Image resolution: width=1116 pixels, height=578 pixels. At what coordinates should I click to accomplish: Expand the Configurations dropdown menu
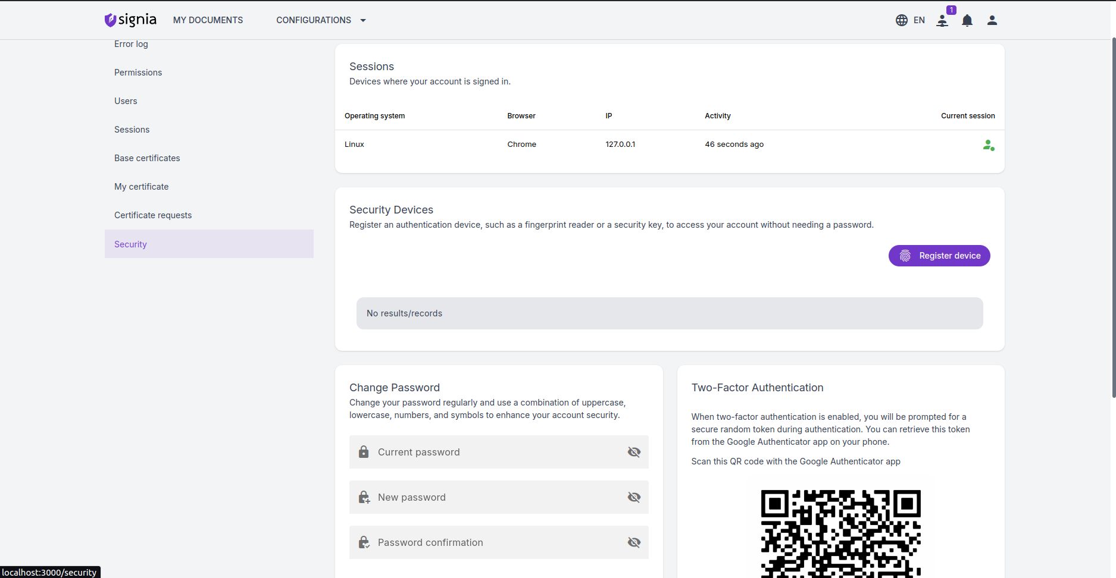tap(321, 20)
